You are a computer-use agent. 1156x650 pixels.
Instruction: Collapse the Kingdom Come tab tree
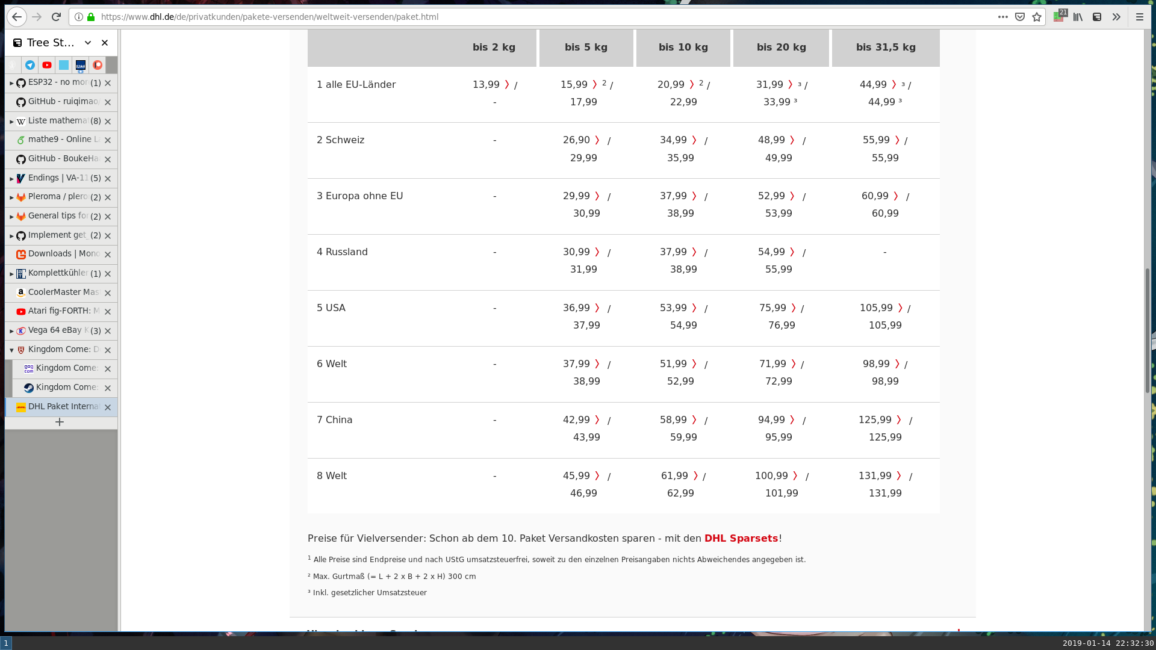[x=11, y=350]
